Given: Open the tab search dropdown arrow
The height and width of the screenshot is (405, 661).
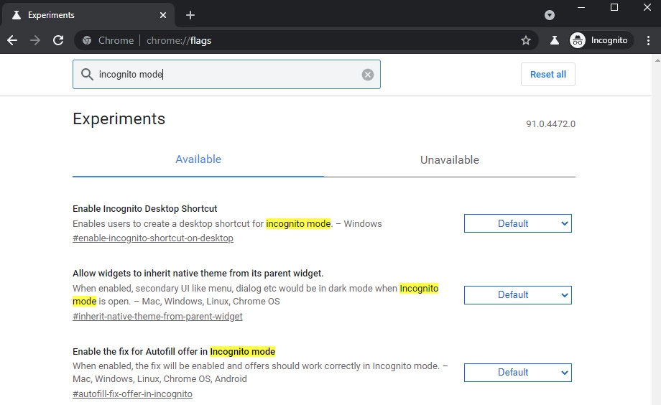Looking at the screenshot, I should coord(550,15).
